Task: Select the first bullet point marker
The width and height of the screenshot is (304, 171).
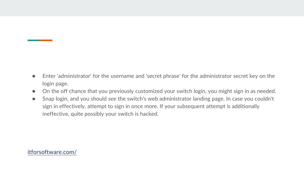Action: click(34, 76)
